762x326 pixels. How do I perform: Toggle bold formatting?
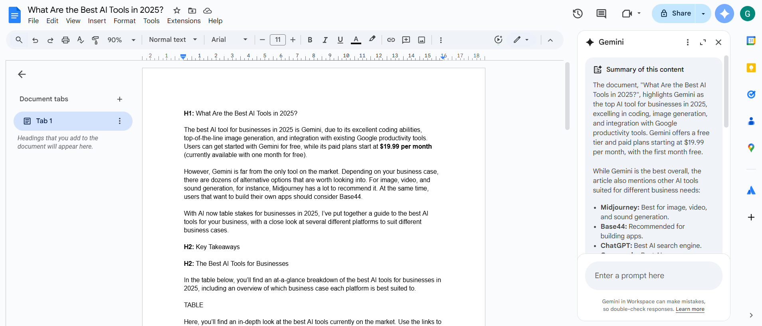pos(310,40)
